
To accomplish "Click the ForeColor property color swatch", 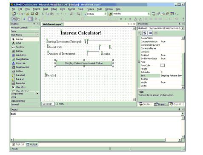I will tap(163, 65).
